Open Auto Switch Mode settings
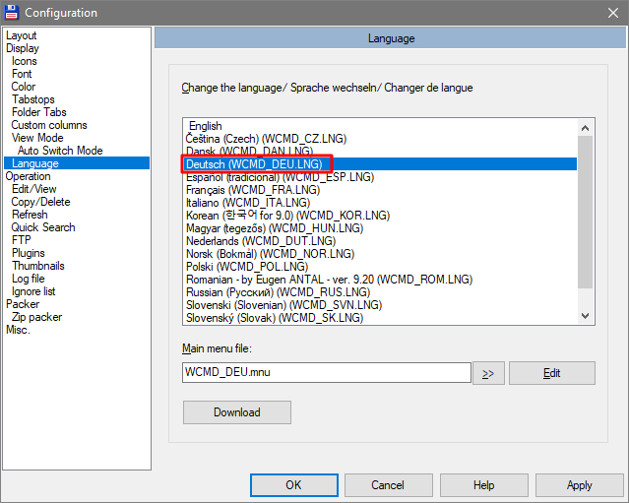 [60, 151]
